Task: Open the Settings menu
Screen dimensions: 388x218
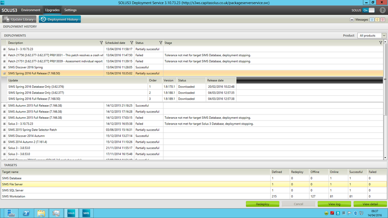Action: [70, 10]
